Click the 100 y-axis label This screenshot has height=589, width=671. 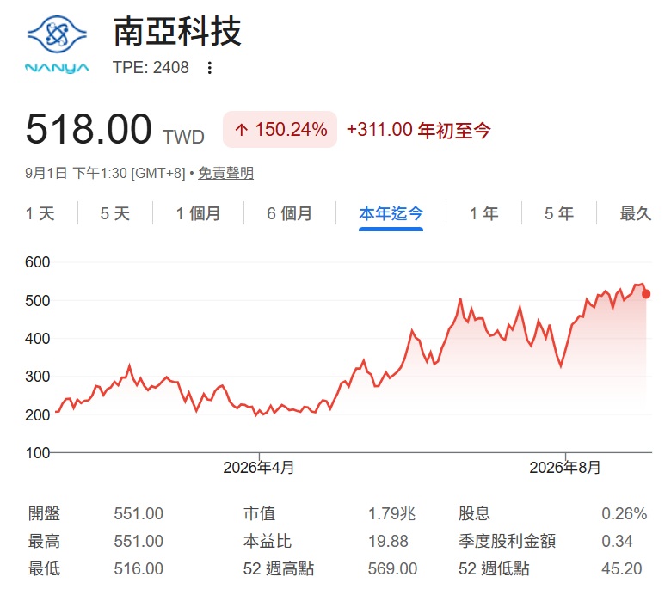(38, 453)
